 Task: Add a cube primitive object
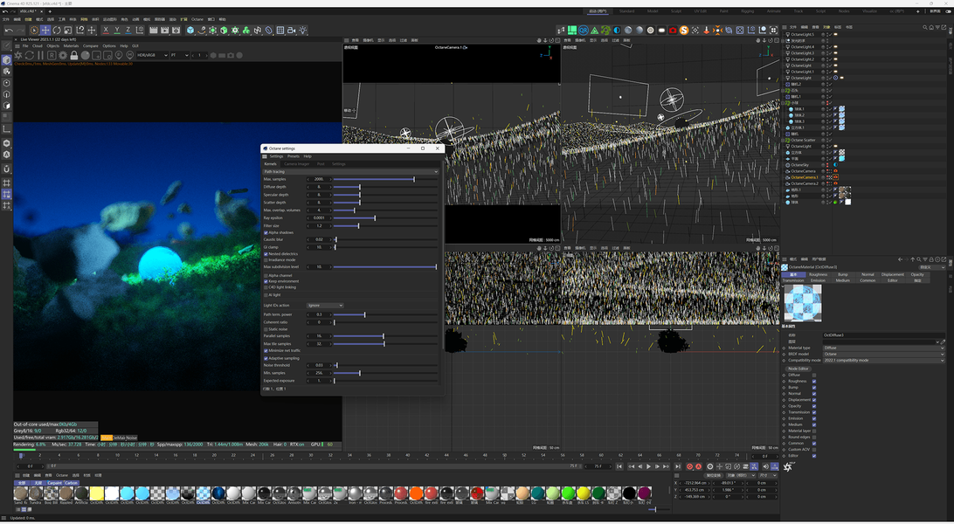coord(190,31)
